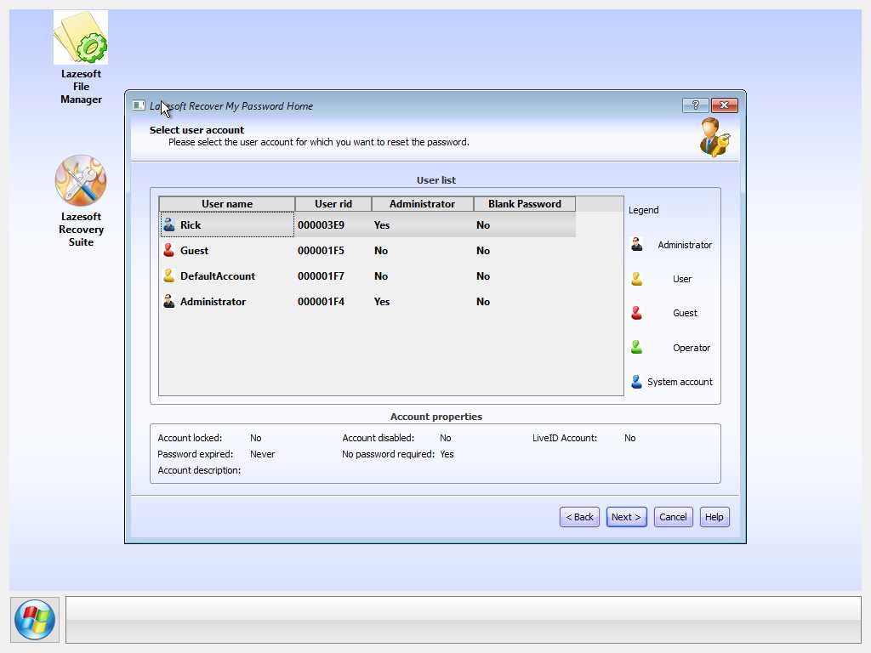Launch Lazesoft Recovery Suite desktop icon
This screenshot has height=653, width=871.
[x=81, y=201]
